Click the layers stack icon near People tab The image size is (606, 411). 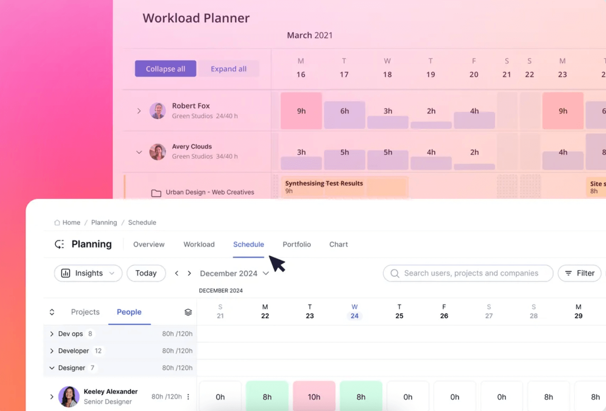click(188, 312)
